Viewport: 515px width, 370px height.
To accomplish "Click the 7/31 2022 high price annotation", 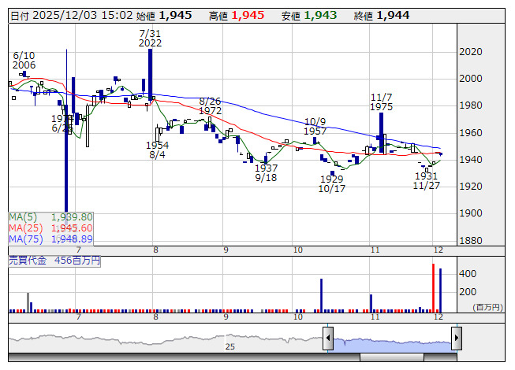I will (x=150, y=38).
